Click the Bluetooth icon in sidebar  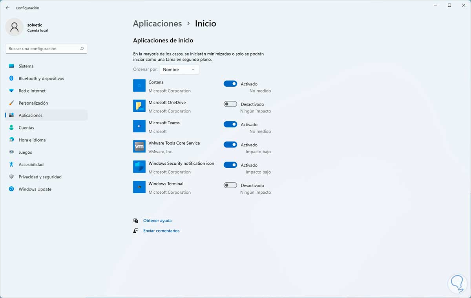click(x=11, y=78)
